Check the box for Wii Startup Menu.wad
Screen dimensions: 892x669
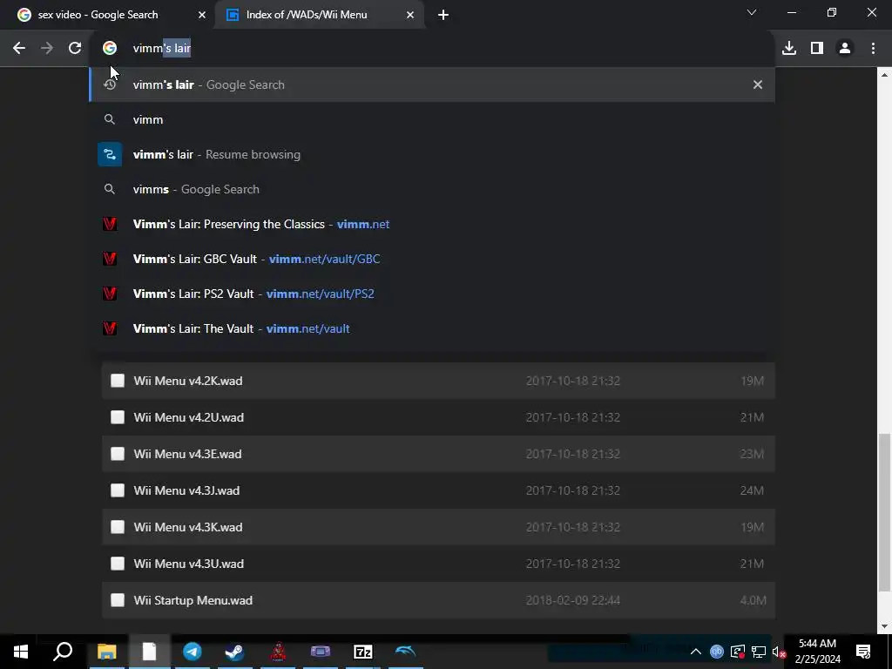118,600
